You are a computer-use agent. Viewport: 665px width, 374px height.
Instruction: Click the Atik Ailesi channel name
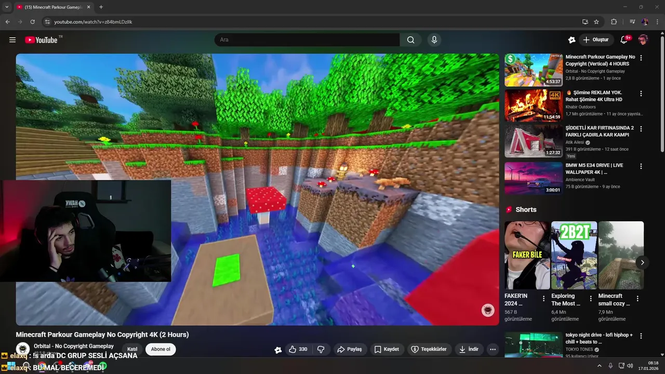[575, 142]
